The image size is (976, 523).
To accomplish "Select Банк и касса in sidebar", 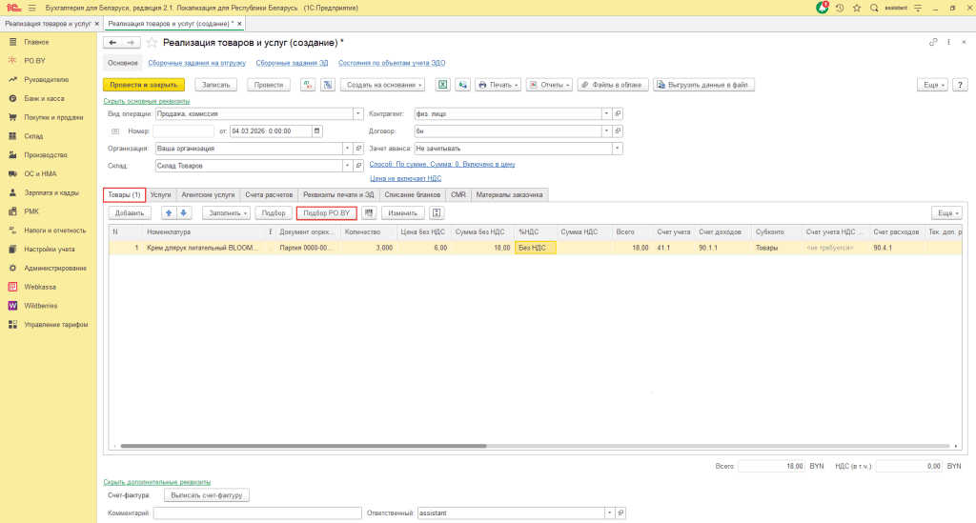I will 44,98.
